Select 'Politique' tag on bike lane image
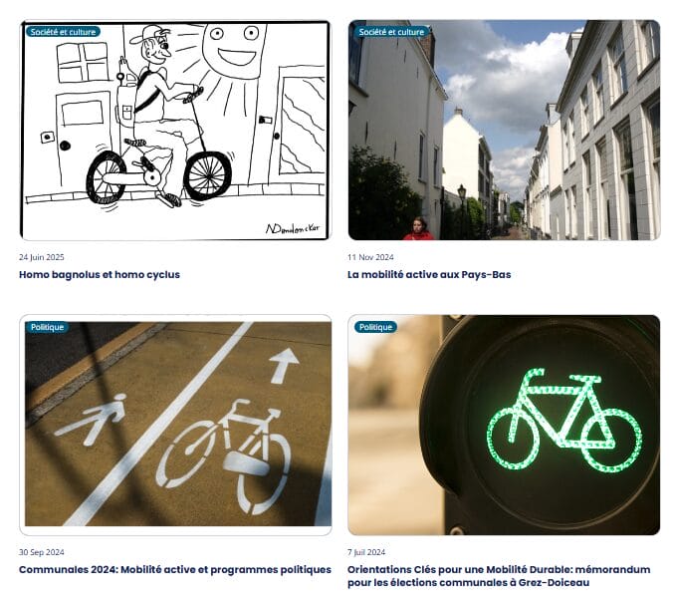Screen dimensions: 673x604 [x=47, y=327]
